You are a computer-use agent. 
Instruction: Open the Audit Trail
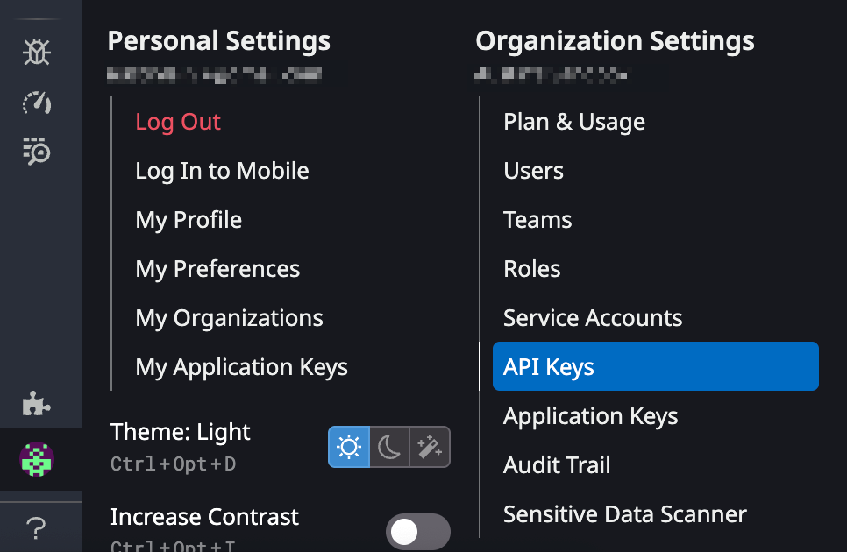(x=557, y=465)
